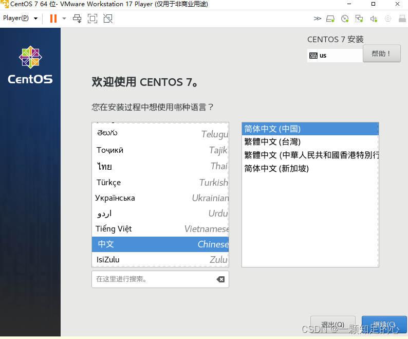Viewport: 408px width, 339px height.
Task: Choose 简体中文 (新加坡) locale
Action: click(x=310, y=168)
